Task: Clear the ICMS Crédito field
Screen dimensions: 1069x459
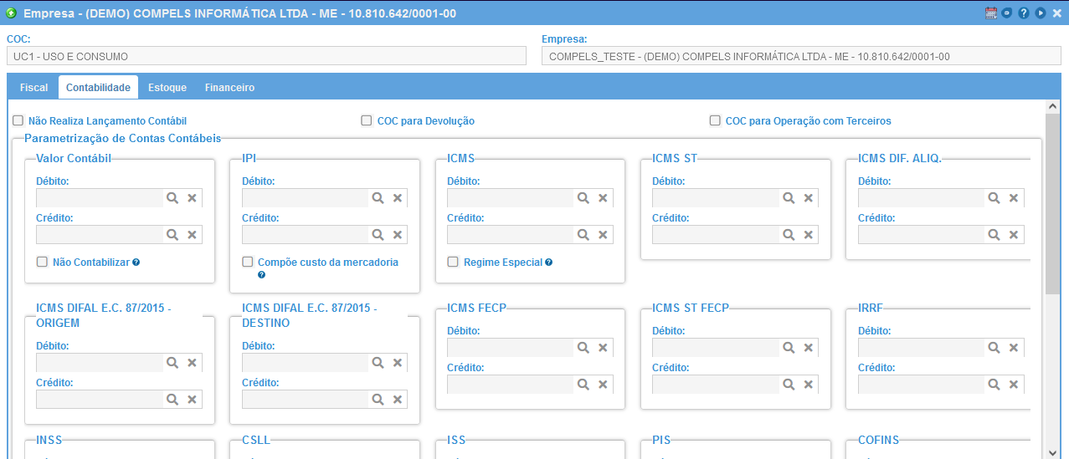Action: click(x=603, y=235)
